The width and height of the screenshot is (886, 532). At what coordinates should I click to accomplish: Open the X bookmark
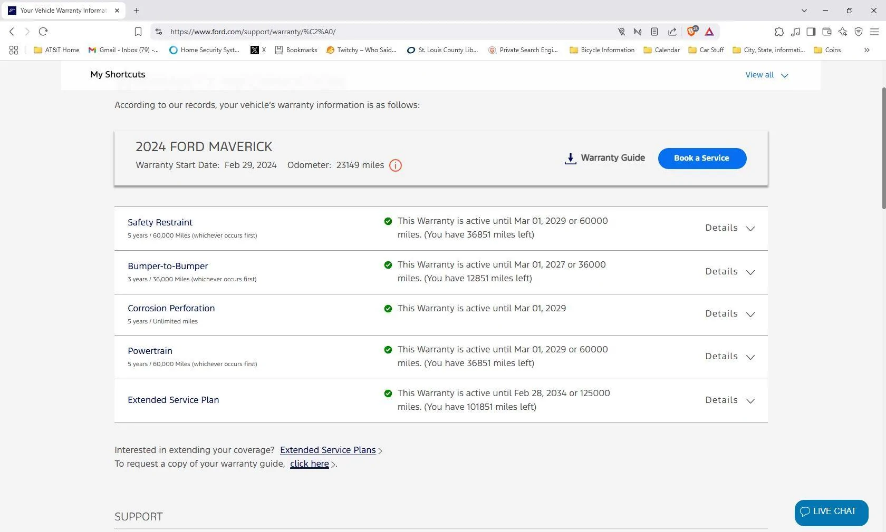258,50
